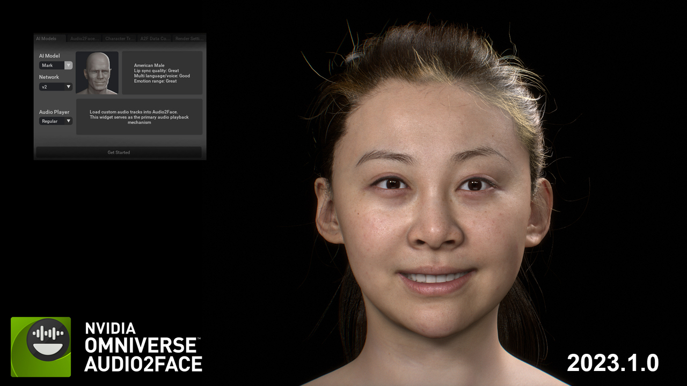Click the rendered female character's face
This screenshot has width=687, height=386.
[435, 214]
